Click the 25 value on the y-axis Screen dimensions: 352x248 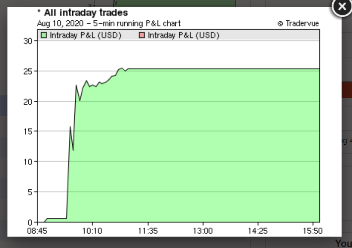pos(28,71)
